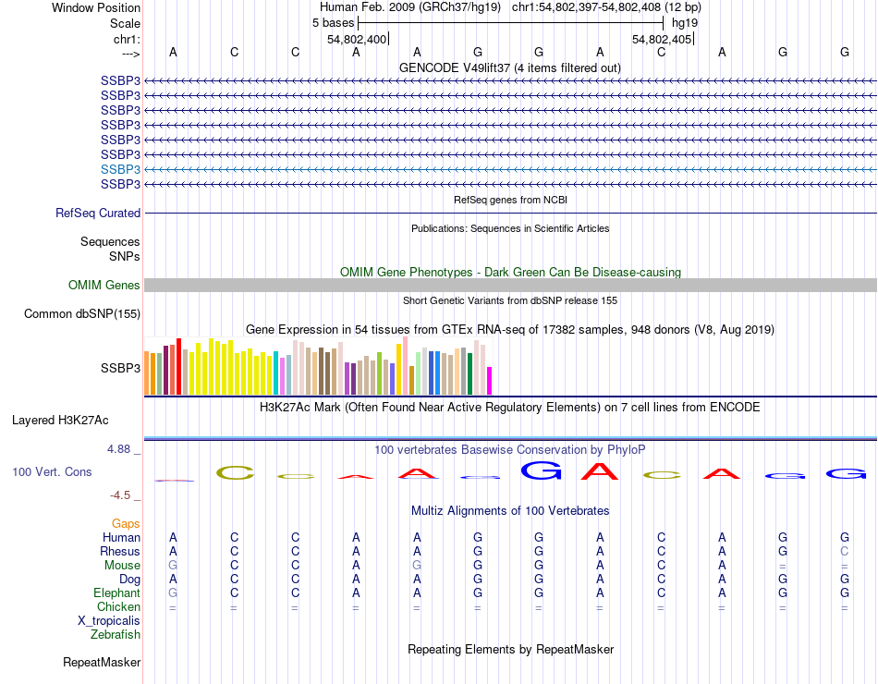Click the OMIM Genes label

104,285
